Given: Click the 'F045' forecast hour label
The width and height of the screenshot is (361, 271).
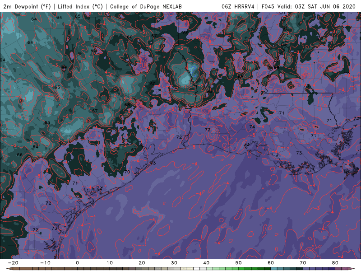Looking at the screenshot, I should (268, 6).
